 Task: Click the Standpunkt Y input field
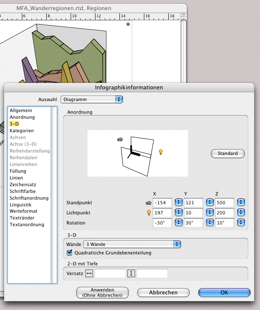[194, 203]
